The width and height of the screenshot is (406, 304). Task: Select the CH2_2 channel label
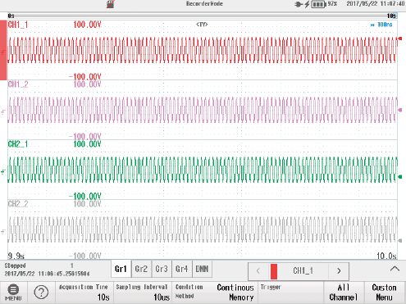[x=18, y=204]
